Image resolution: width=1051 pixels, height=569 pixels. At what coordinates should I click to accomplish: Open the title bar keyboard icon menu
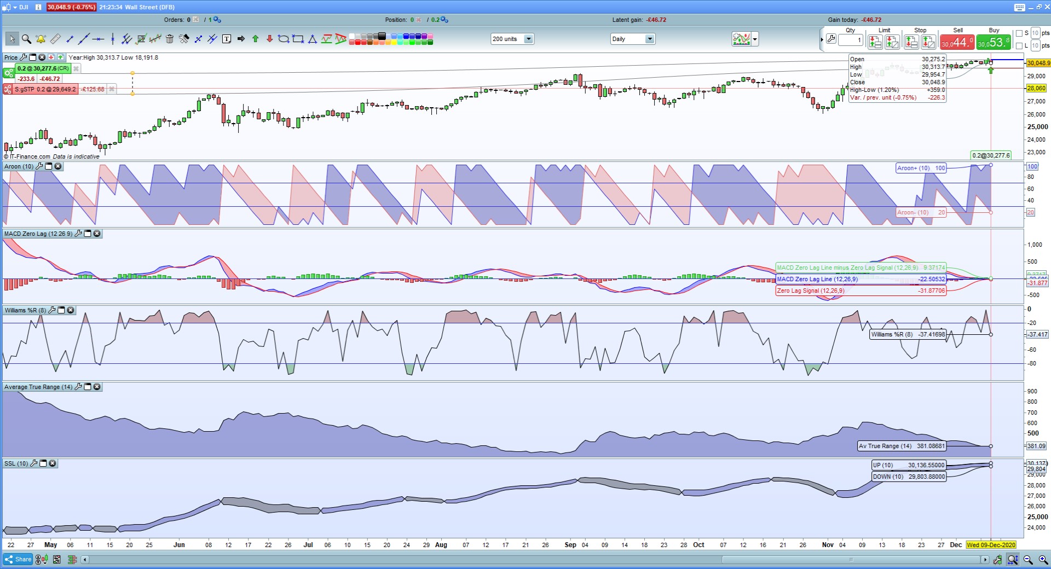coord(1019,8)
